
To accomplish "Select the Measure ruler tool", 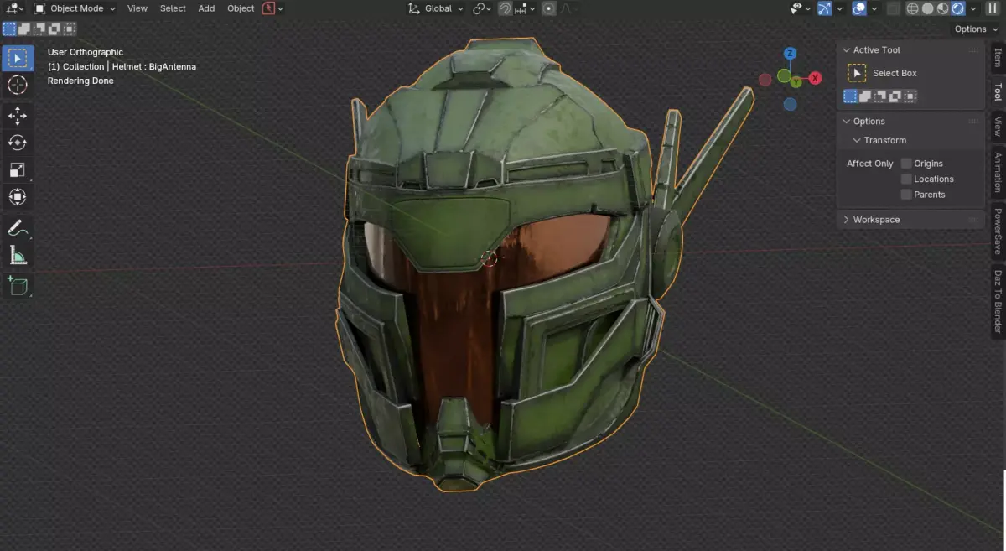I will [18, 255].
